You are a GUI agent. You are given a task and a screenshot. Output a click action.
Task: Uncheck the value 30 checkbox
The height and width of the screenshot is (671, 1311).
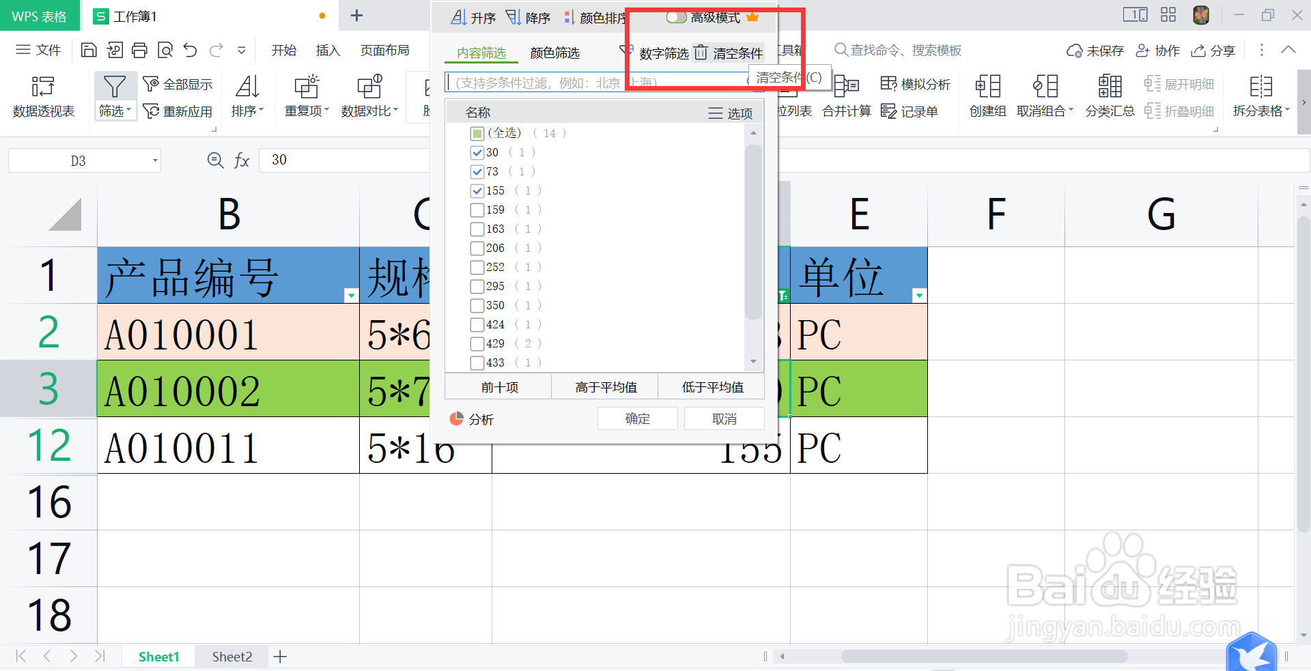coord(477,152)
